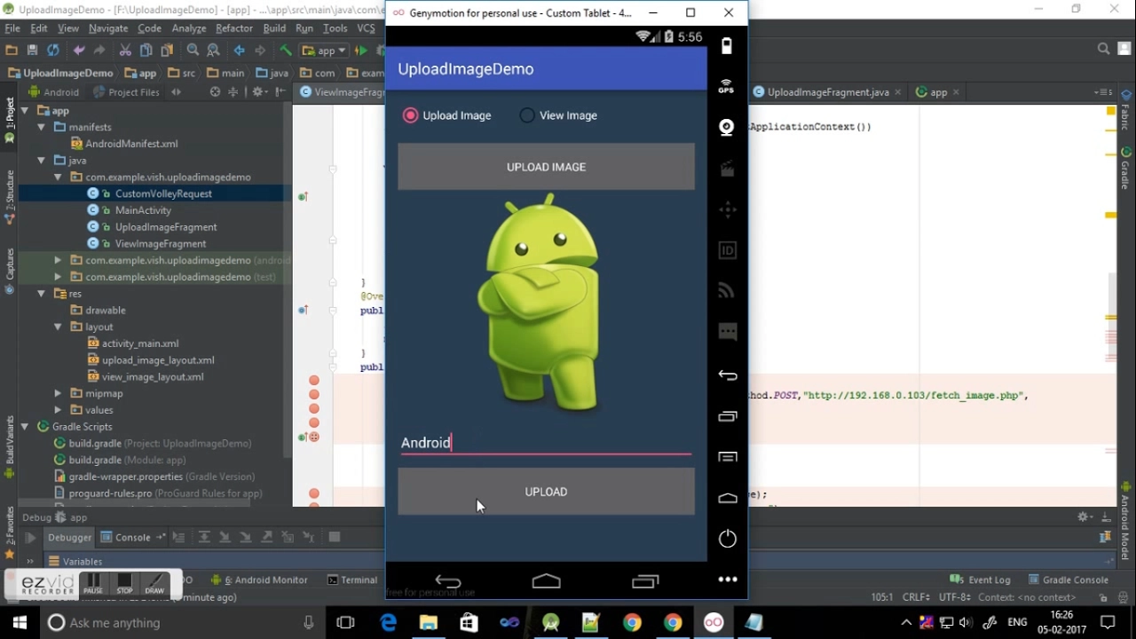
Task: Select the View Image radio button
Action: coord(527,115)
